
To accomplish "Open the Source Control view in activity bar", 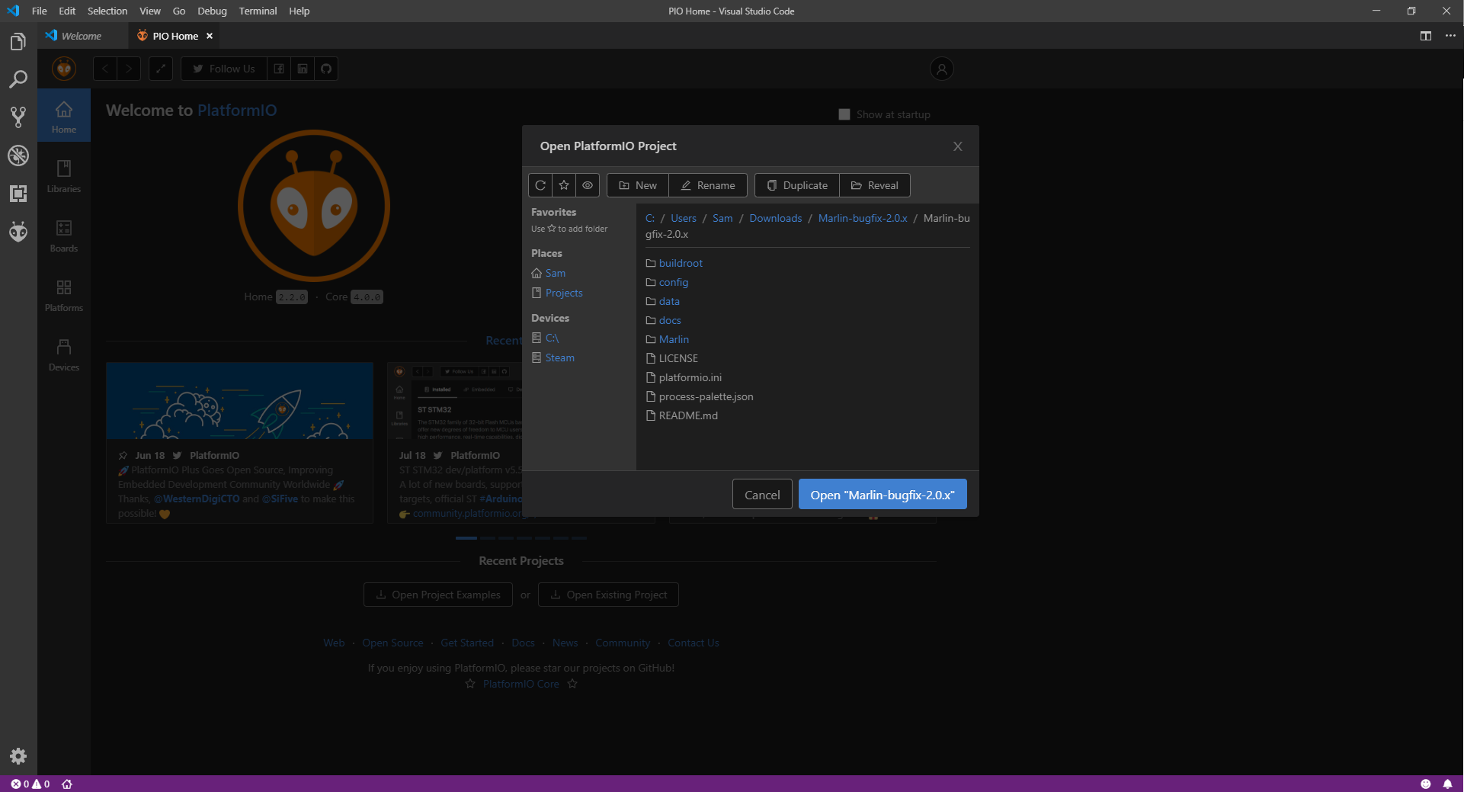I will pyautogui.click(x=18, y=117).
